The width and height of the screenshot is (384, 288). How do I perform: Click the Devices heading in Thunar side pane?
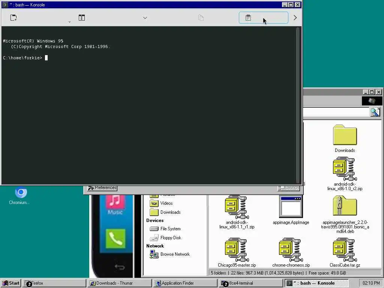coord(155,220)
